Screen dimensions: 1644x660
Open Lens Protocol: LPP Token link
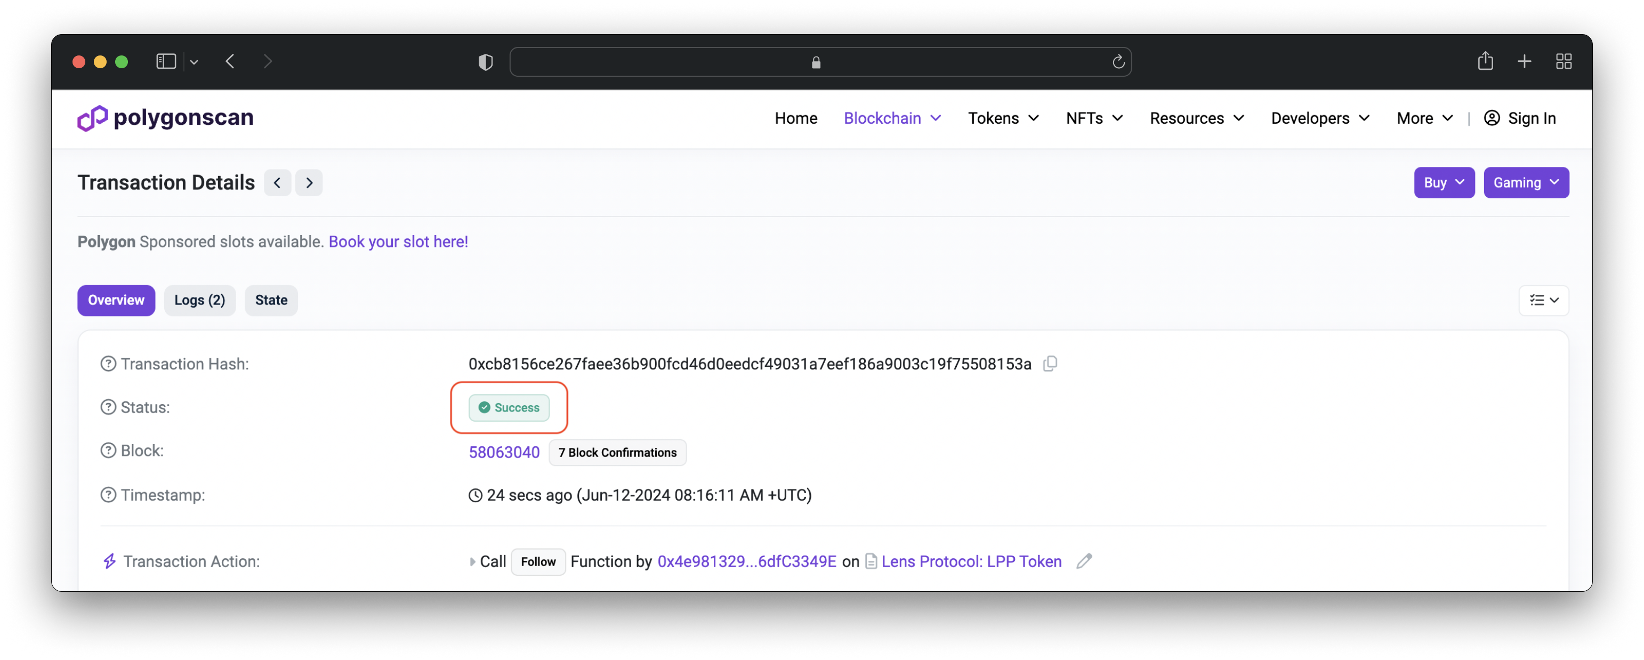pos(971,562)
